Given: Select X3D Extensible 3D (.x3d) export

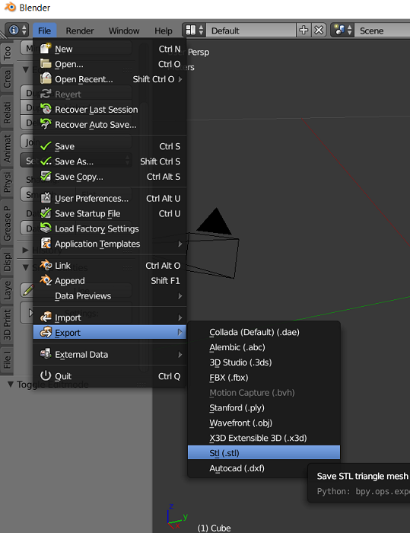Looking at the screenshot, I should [264, 438].
